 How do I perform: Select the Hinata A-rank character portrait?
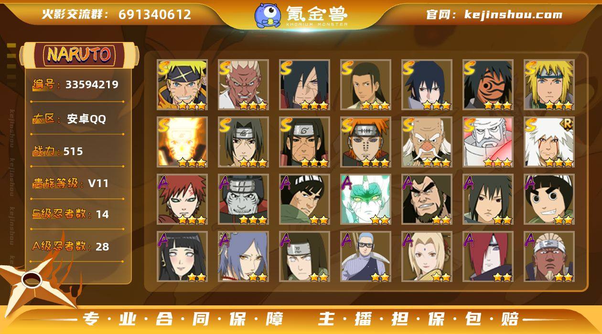[x=182, y=256]
